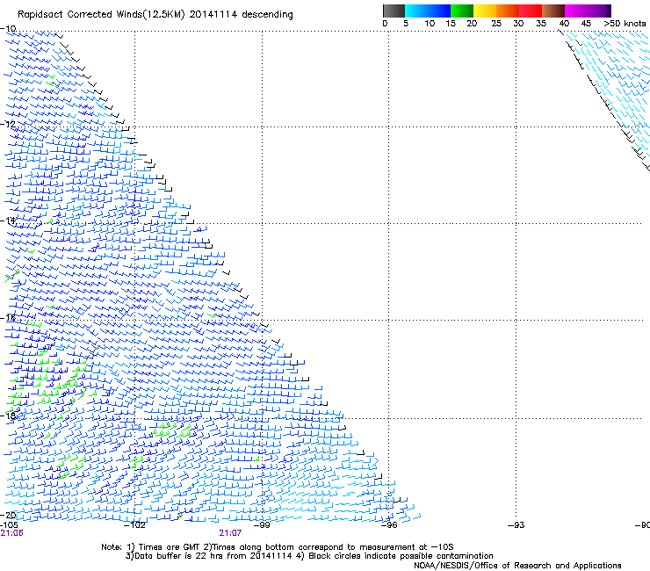Click the '-14' latitude axis label
This screenshot has width=650, height=571.
pyautogui.click(x=8, y=220)
